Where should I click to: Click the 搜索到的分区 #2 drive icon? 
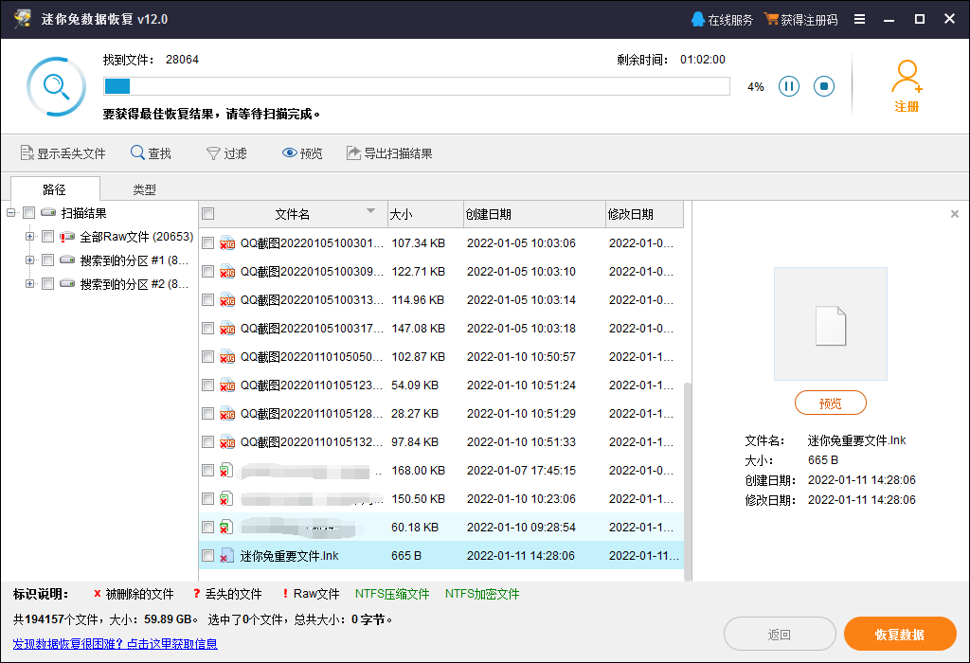tap(67, 283)
